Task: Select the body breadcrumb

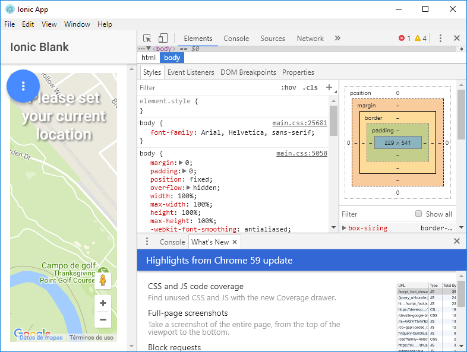Action: (x=172, y=58)
